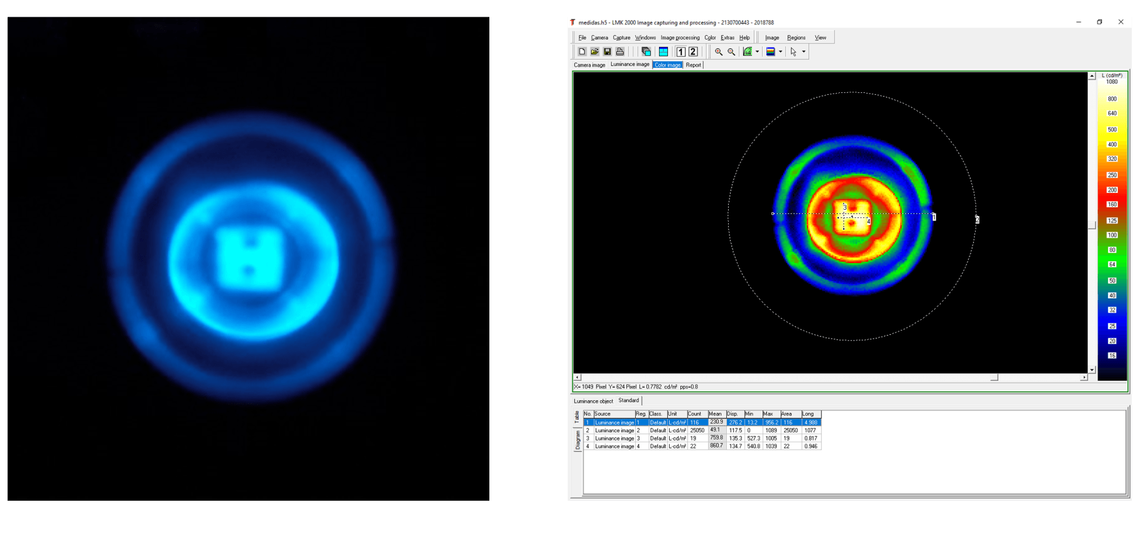The image size is (1143, 536).
Task: Toggle the numbered '1' toolbar button
Action: tap(681, 52)
